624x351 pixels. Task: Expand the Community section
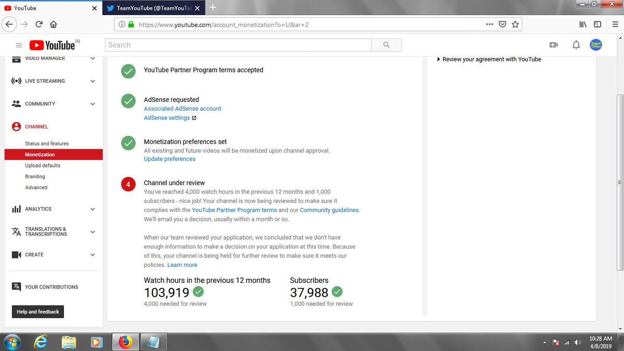coord(93,104)
